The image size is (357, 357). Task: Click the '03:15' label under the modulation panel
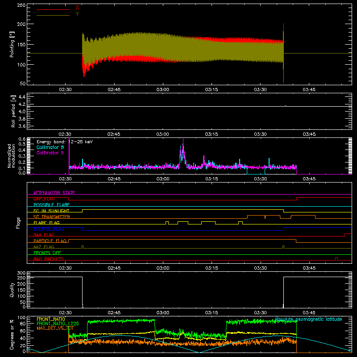click(x=212, y=179)
